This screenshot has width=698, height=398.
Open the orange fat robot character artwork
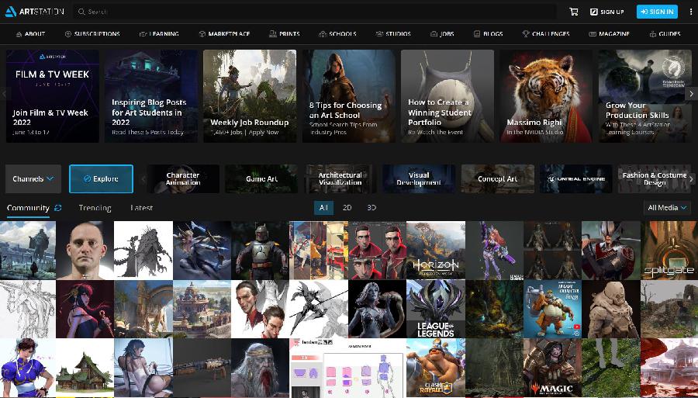pos(552,309)
